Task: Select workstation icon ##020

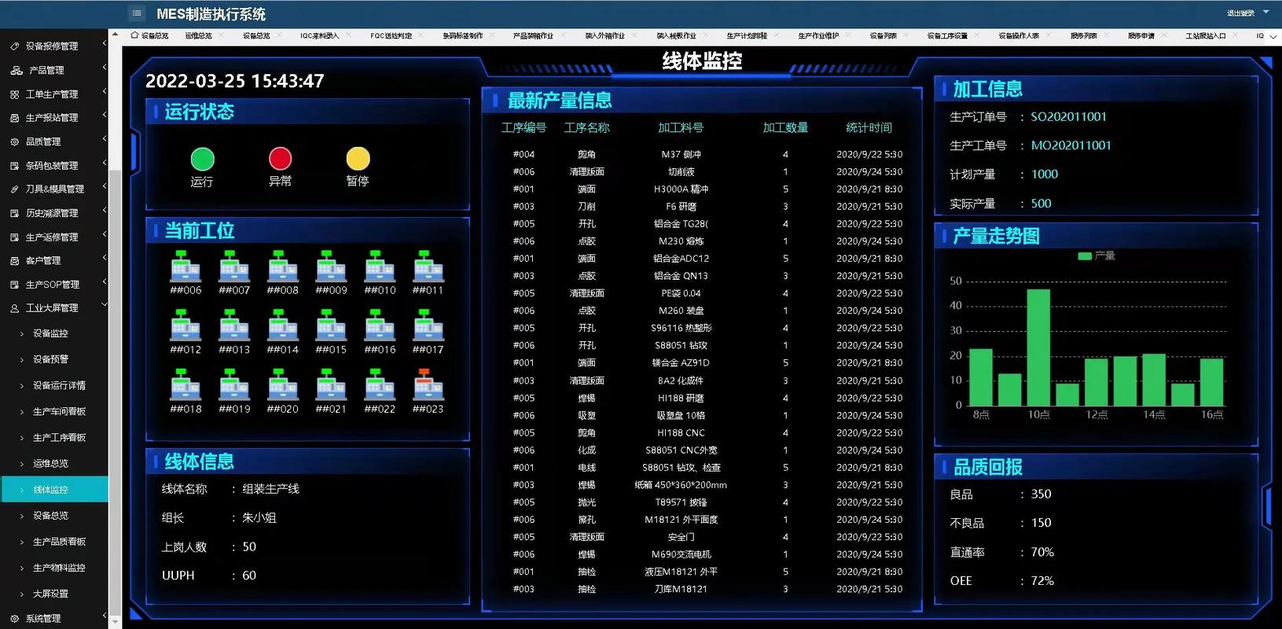Action: coord(283,384)
